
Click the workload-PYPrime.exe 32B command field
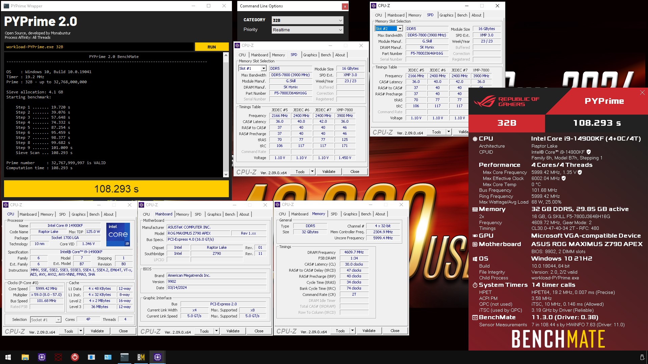tap(99, 47)
